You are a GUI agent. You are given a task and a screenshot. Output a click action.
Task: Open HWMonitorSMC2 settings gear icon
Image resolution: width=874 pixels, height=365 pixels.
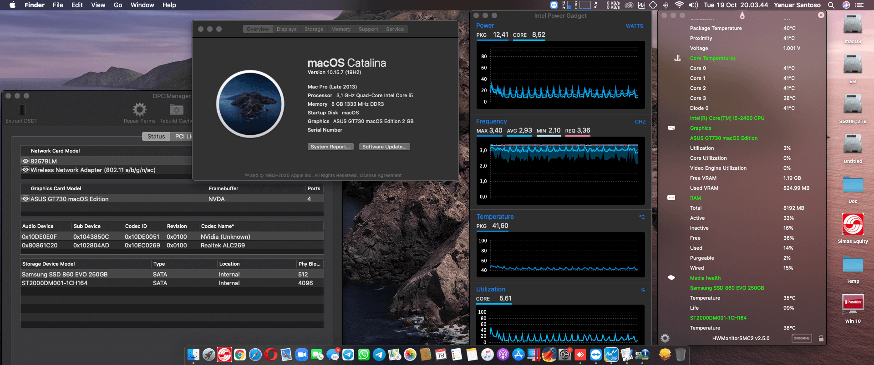click(x=665, y=338)
